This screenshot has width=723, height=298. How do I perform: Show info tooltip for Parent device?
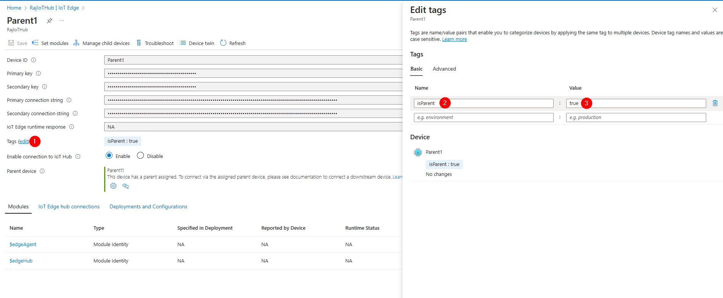[x=42, y=171]
